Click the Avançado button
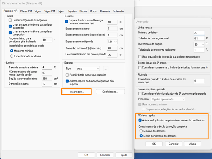Image resolution: width=212 pixels, height=159 pixels. tap(77, 92)
